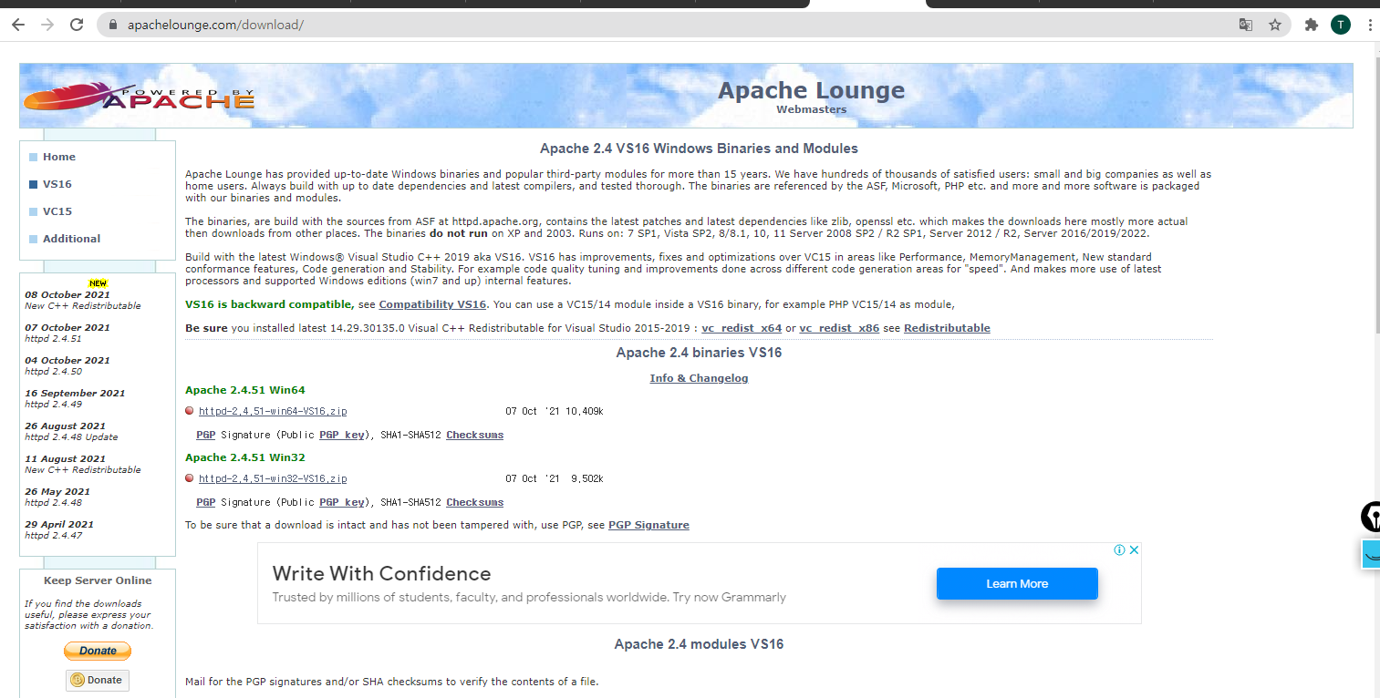Image resolution: width=1380 pixels, height=698 pixels.
Task: Open the profile avatar T
Action: click(x=1340, y=25)
